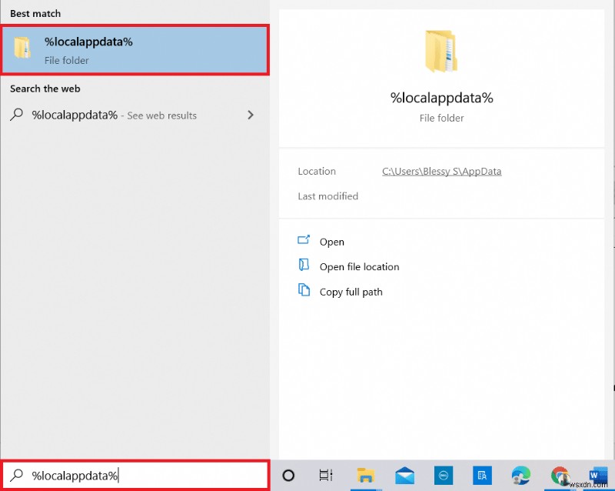
Task: Open the AppData location link
Action: tap(441, 171)
